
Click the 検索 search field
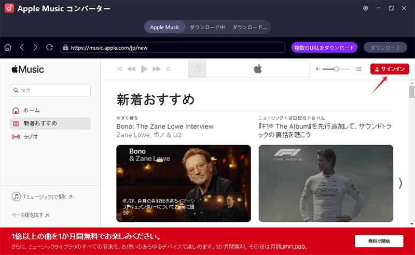tap(50, 90)
